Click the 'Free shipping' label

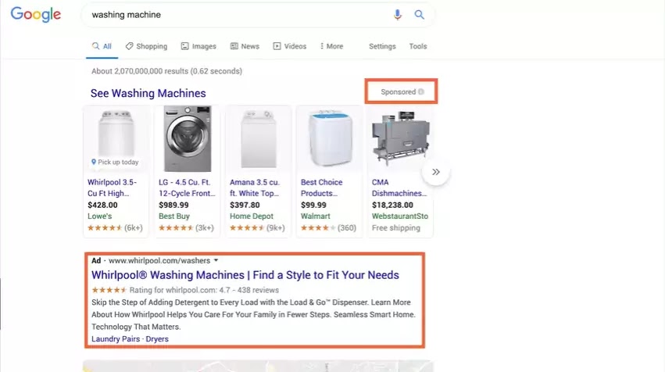[x=396, y=227]
